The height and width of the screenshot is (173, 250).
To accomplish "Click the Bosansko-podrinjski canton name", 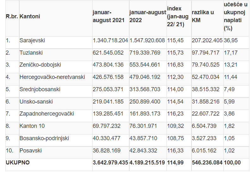I will 44,138.
